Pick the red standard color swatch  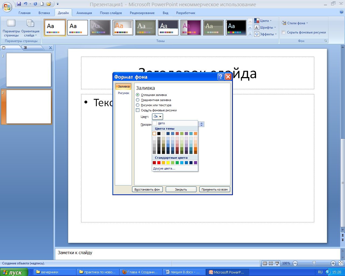point(159,163)
